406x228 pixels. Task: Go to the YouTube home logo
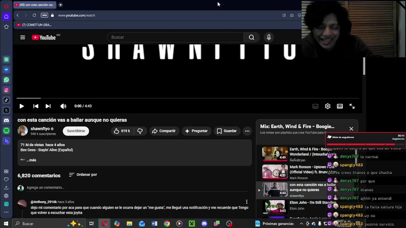[x=44, y=37]
